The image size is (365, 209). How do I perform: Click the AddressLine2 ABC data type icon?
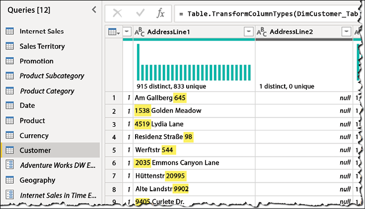pyautogui.click(x=262, y=32)
